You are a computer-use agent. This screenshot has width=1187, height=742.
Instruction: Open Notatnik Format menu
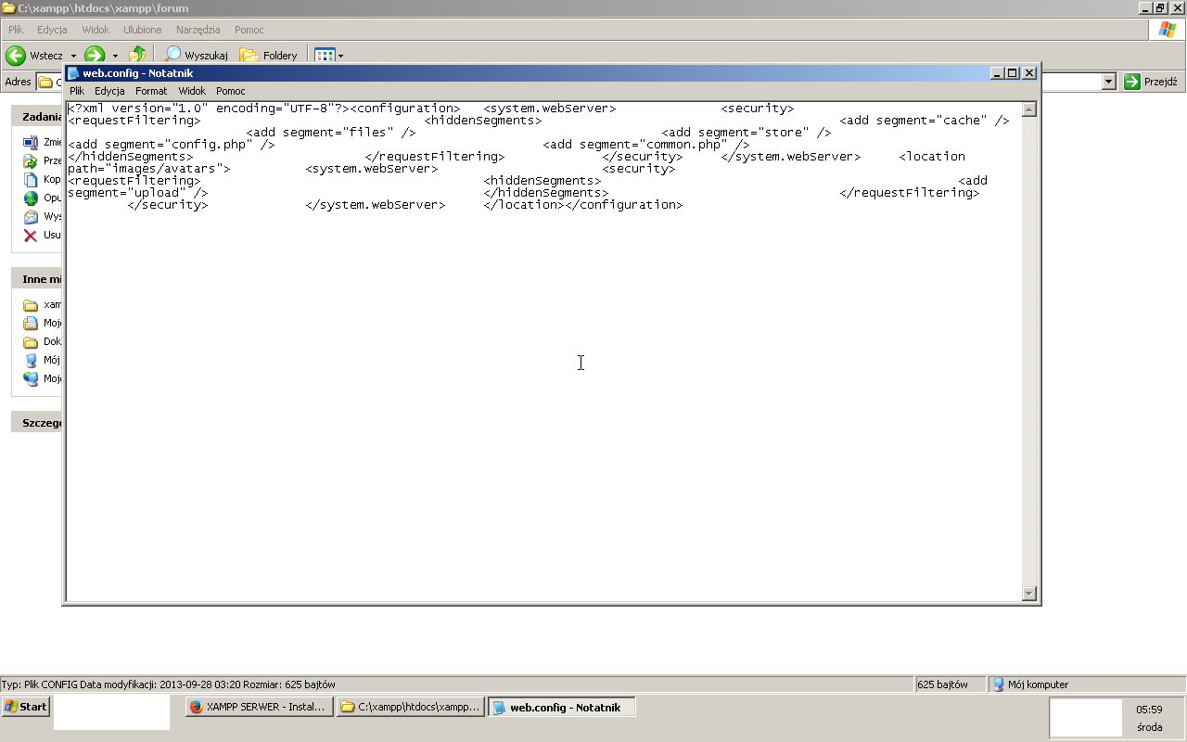(x=151, y=91)
